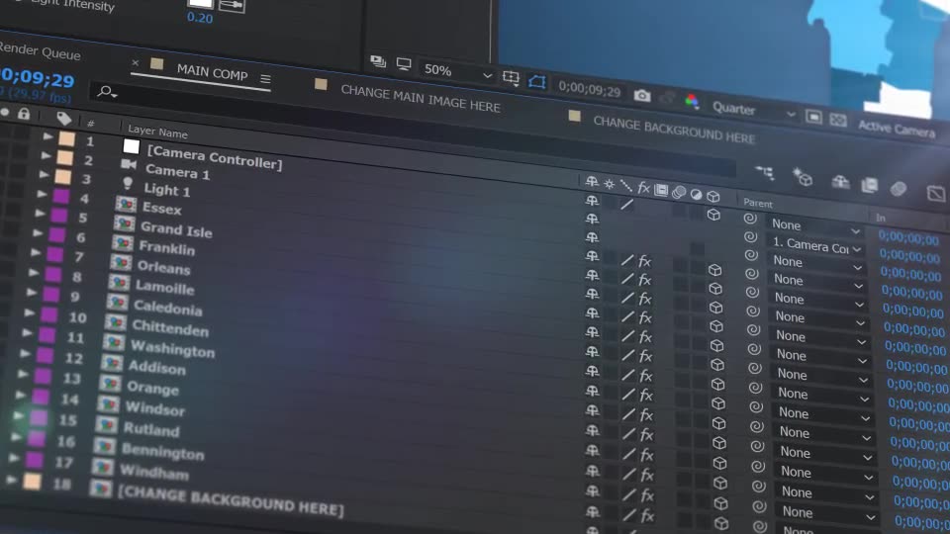Open parent dropdown for Camera Controller layer
This screenshot has height=534, width=950.
tap(814, 225)
